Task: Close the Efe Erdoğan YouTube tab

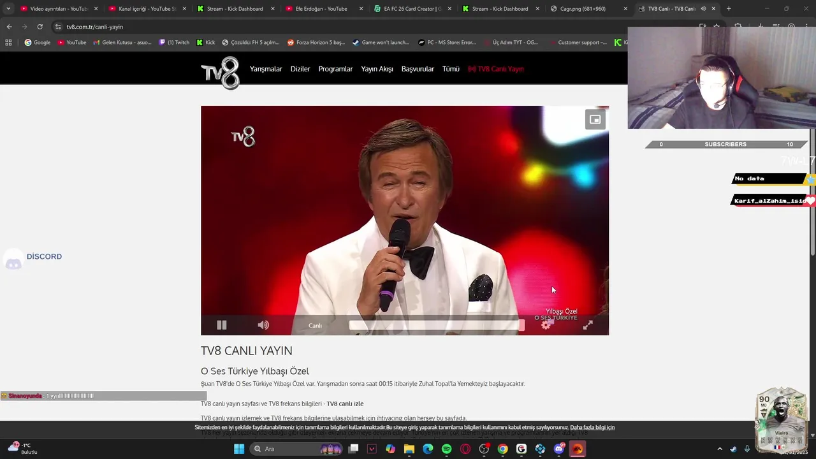Action: click(x=361, y=9)
